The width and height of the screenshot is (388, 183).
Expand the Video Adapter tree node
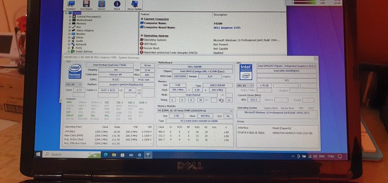70,31
